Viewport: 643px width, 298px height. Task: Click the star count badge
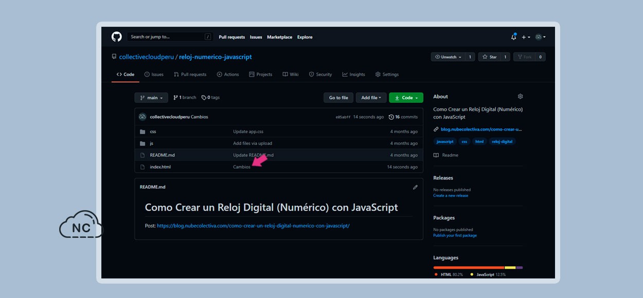pyautogui.click(x=505, y=57)
